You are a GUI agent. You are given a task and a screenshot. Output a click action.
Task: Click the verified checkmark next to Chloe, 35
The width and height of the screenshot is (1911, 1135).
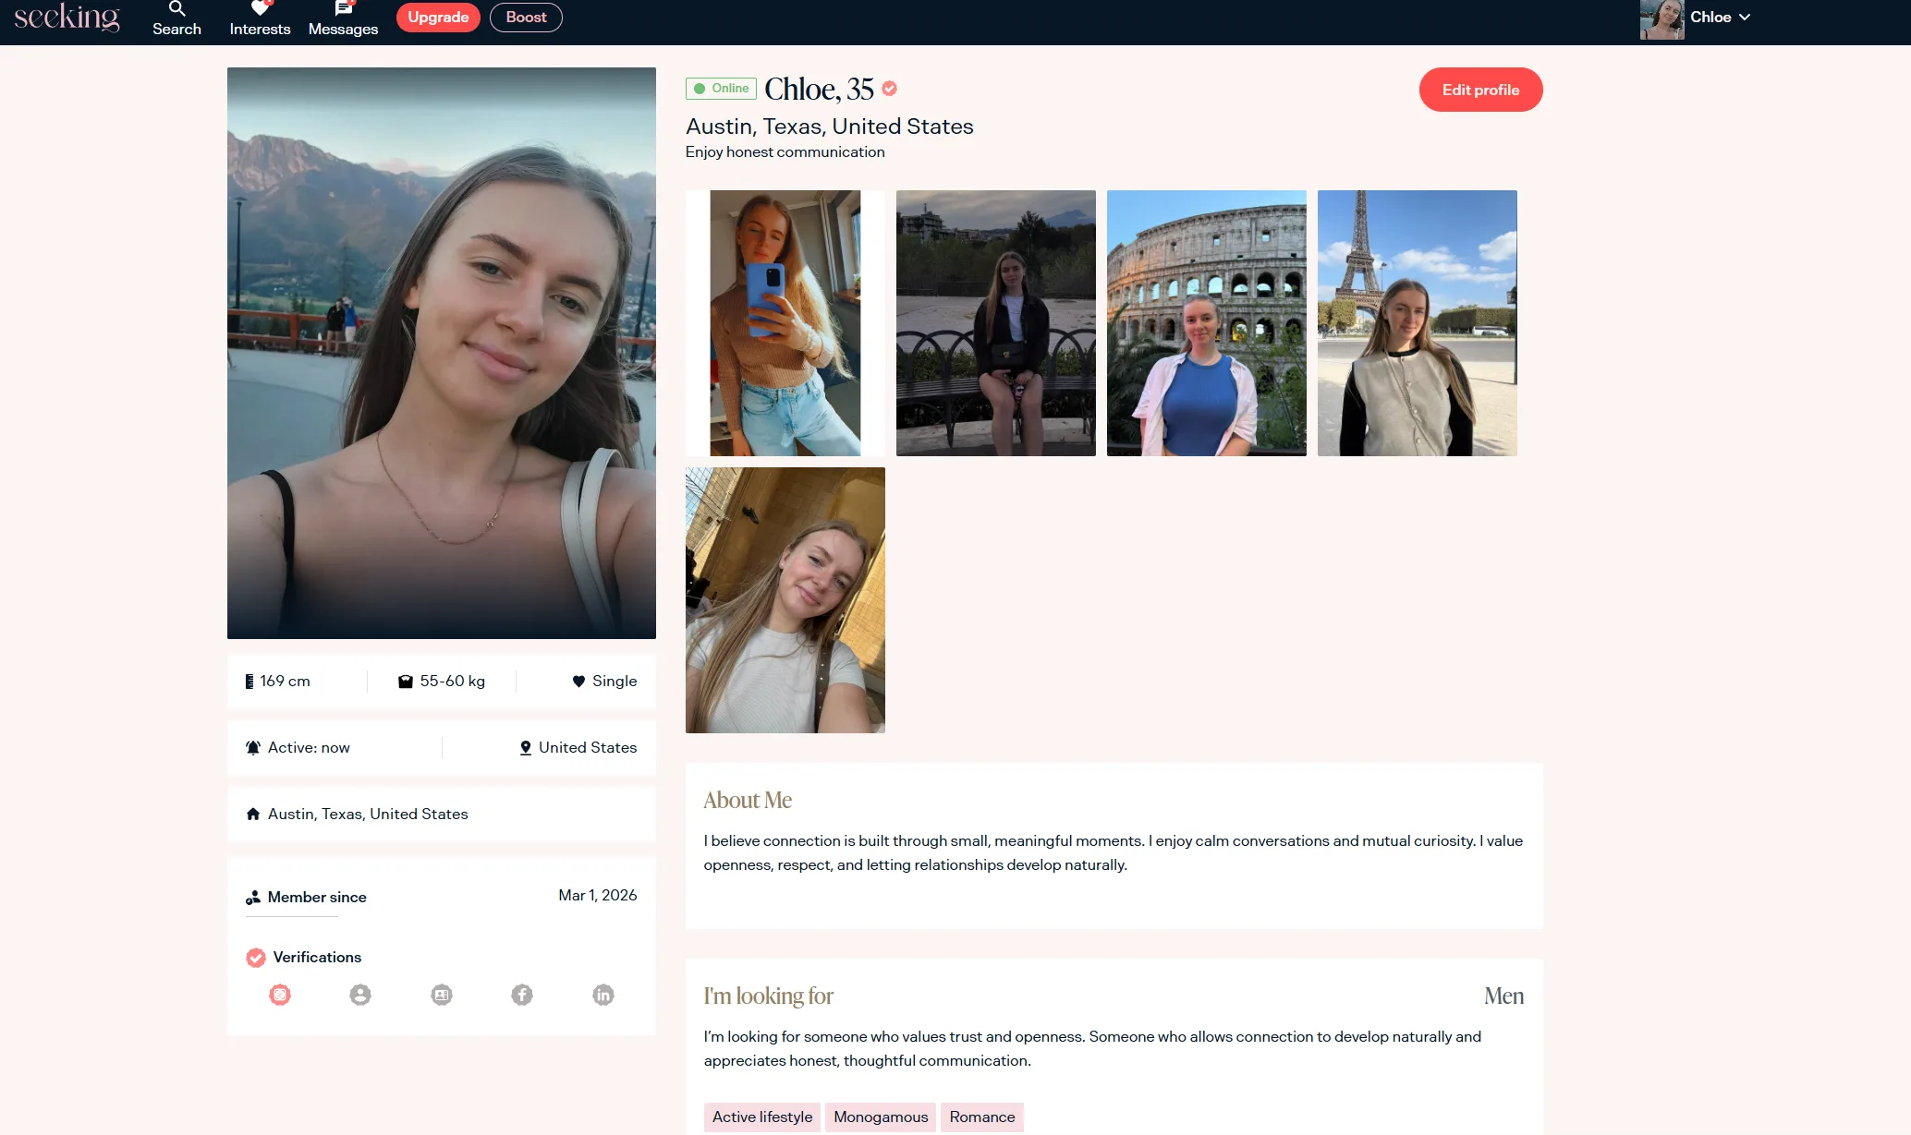coord(889,89)
